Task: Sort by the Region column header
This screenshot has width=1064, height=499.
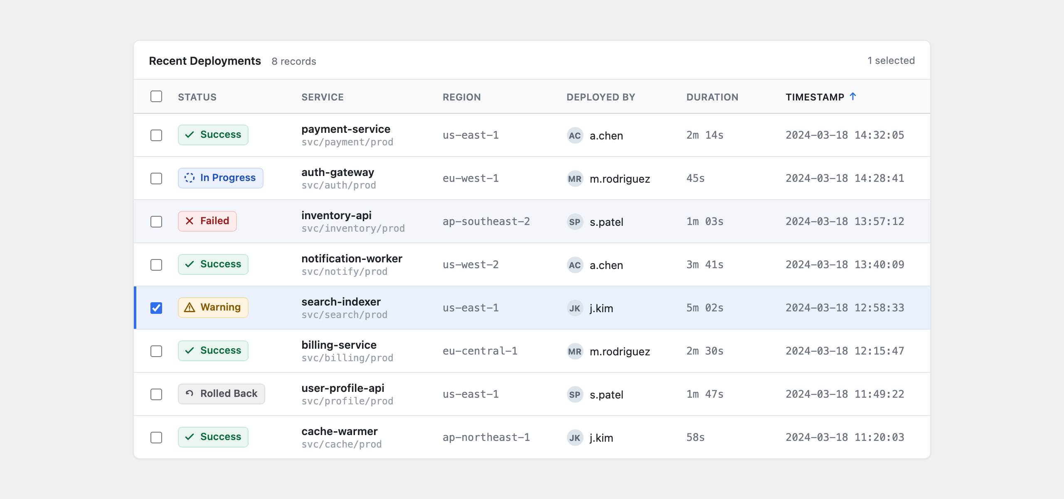Action: point(461,97)
